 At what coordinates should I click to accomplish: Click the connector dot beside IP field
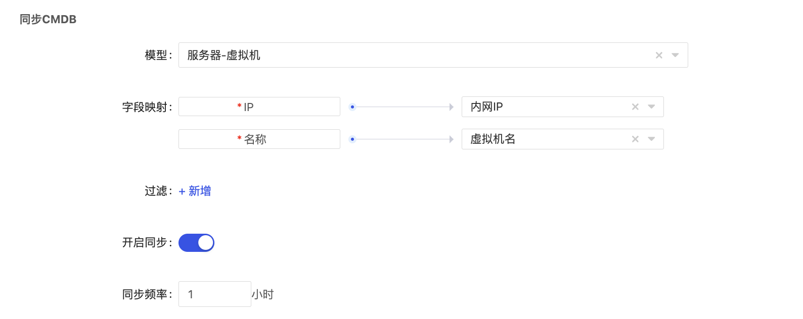point(352,107)
